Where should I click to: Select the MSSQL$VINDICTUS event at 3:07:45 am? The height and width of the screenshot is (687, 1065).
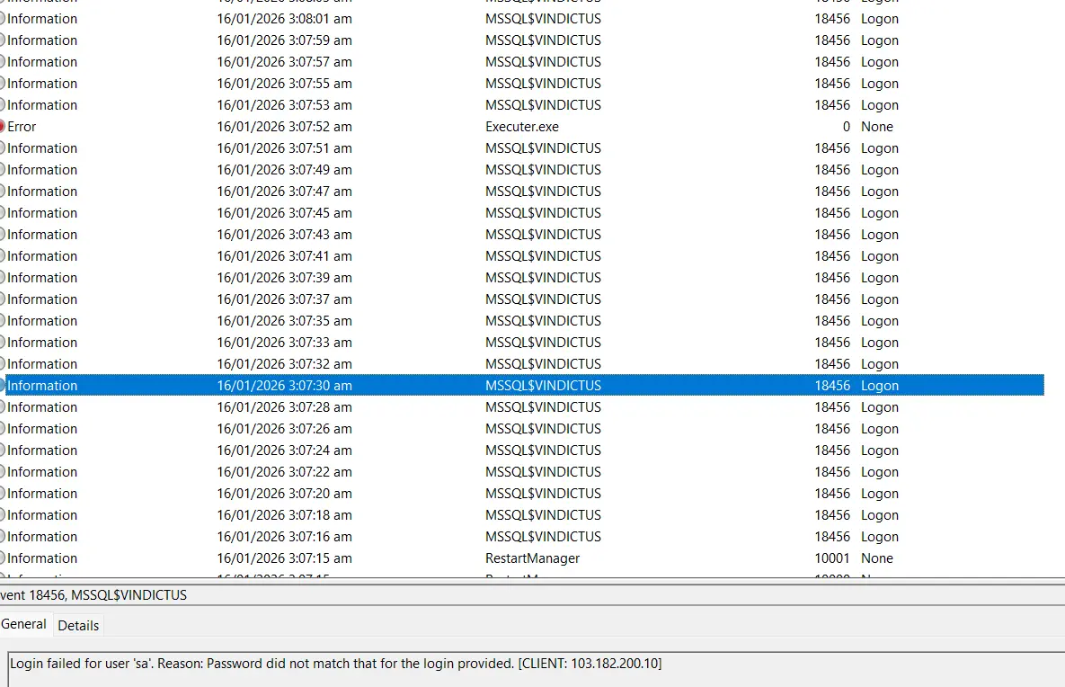[521, 213]
